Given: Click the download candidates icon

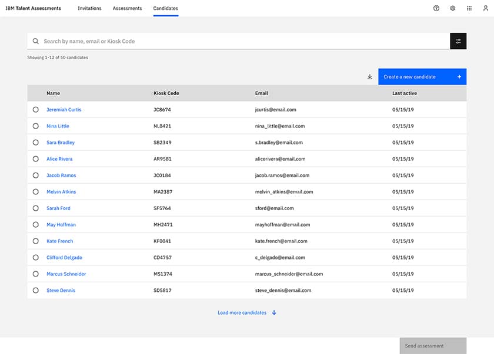Looking at the screenshot, I should 369,76.
